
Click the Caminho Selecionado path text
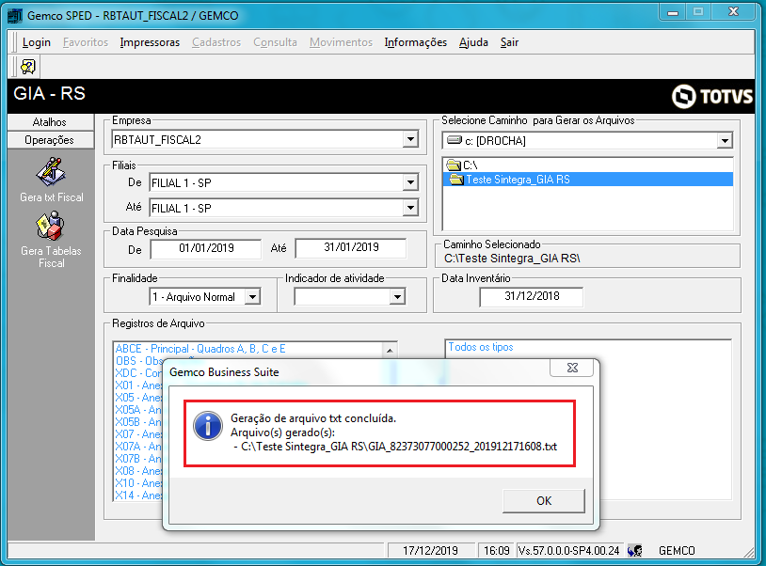[x=512, y=259]
